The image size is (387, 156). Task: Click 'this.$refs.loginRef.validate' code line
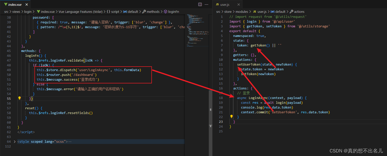coord(66,60)
